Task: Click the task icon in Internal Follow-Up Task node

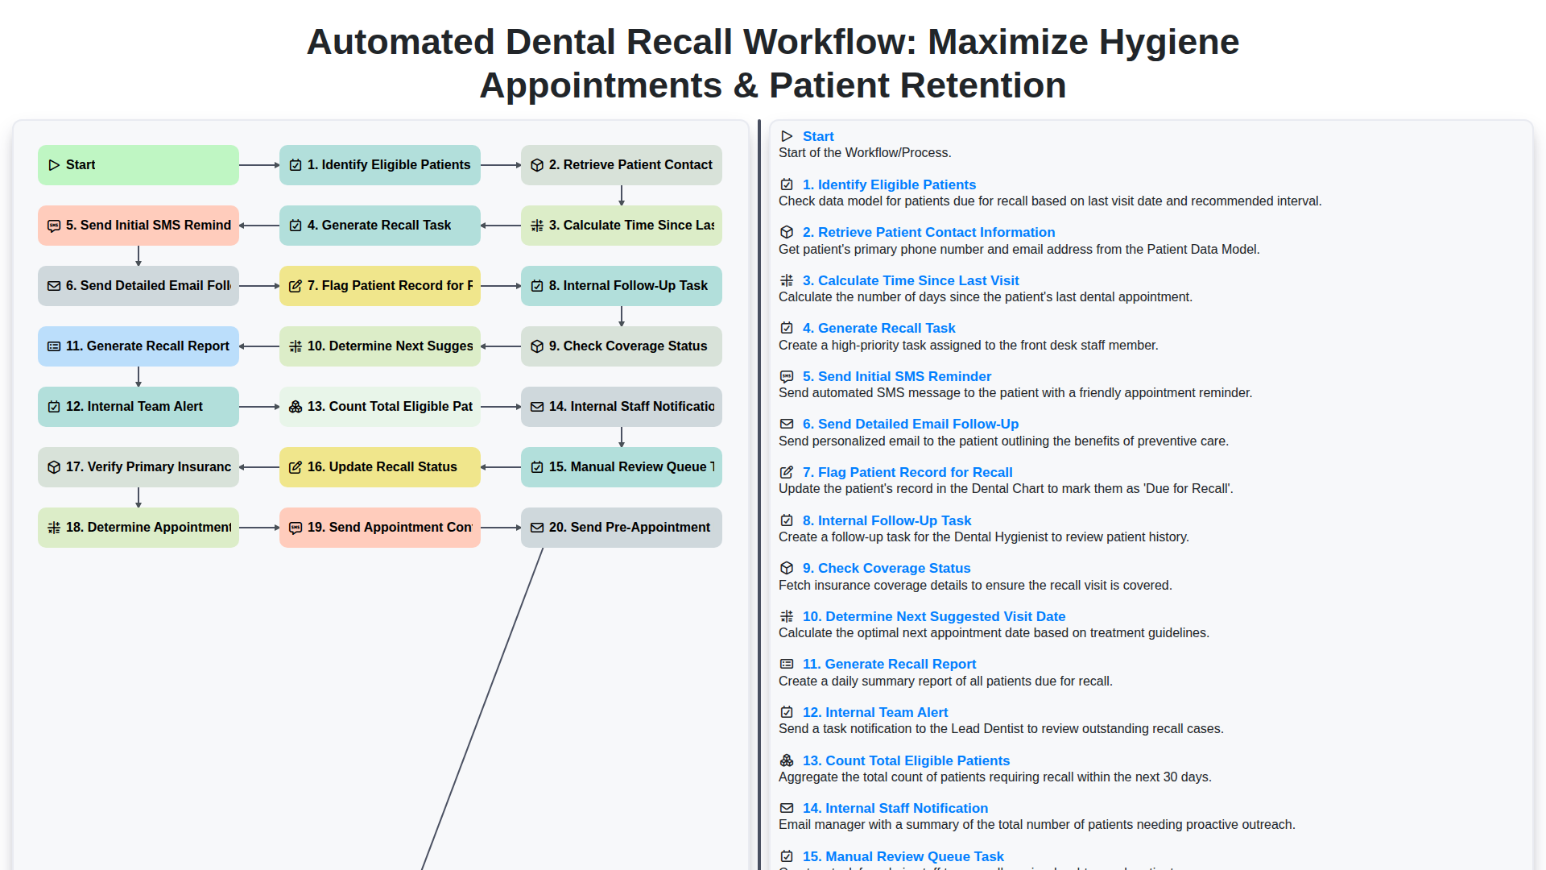Action: tap(537, 286)
